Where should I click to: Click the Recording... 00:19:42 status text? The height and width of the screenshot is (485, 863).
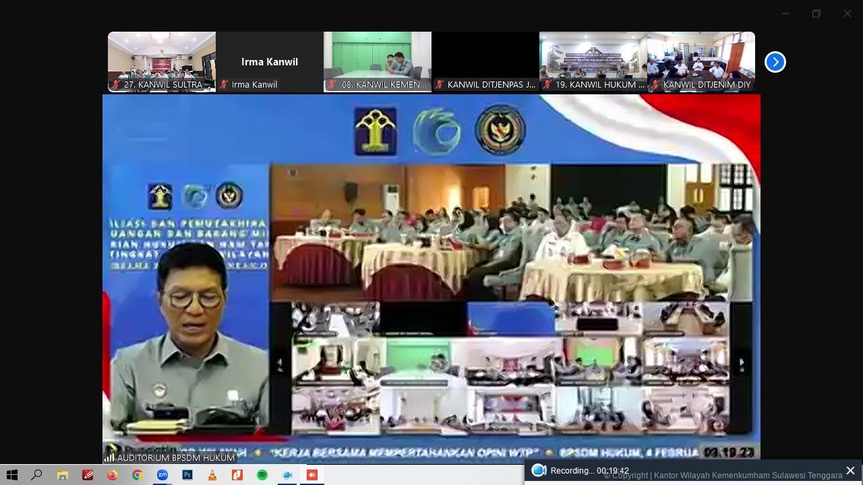point(589,471)
